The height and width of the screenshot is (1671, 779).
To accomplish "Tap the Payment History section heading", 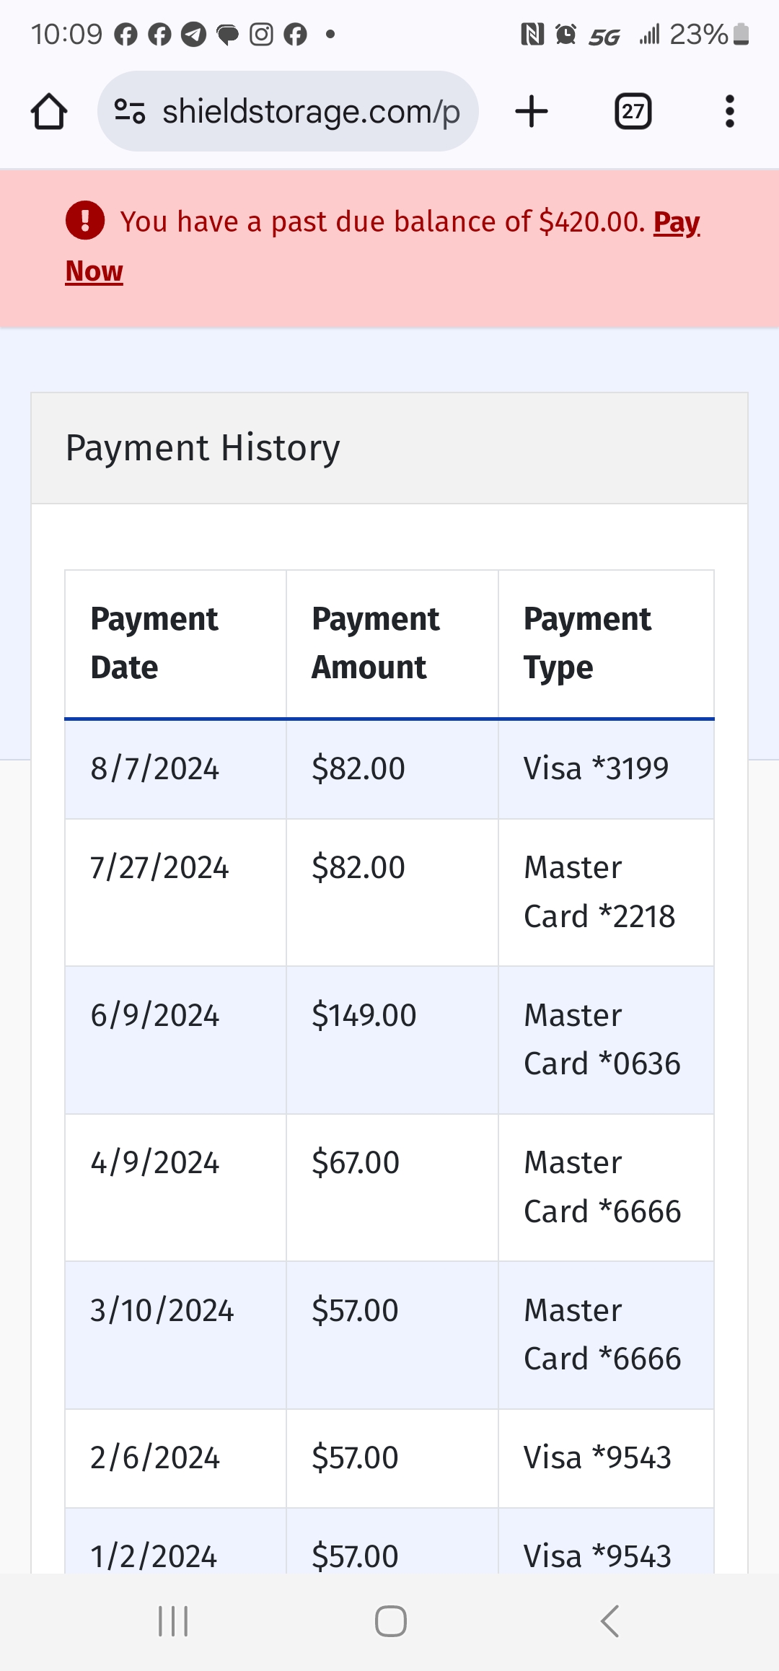I will [x=203, y=448].
